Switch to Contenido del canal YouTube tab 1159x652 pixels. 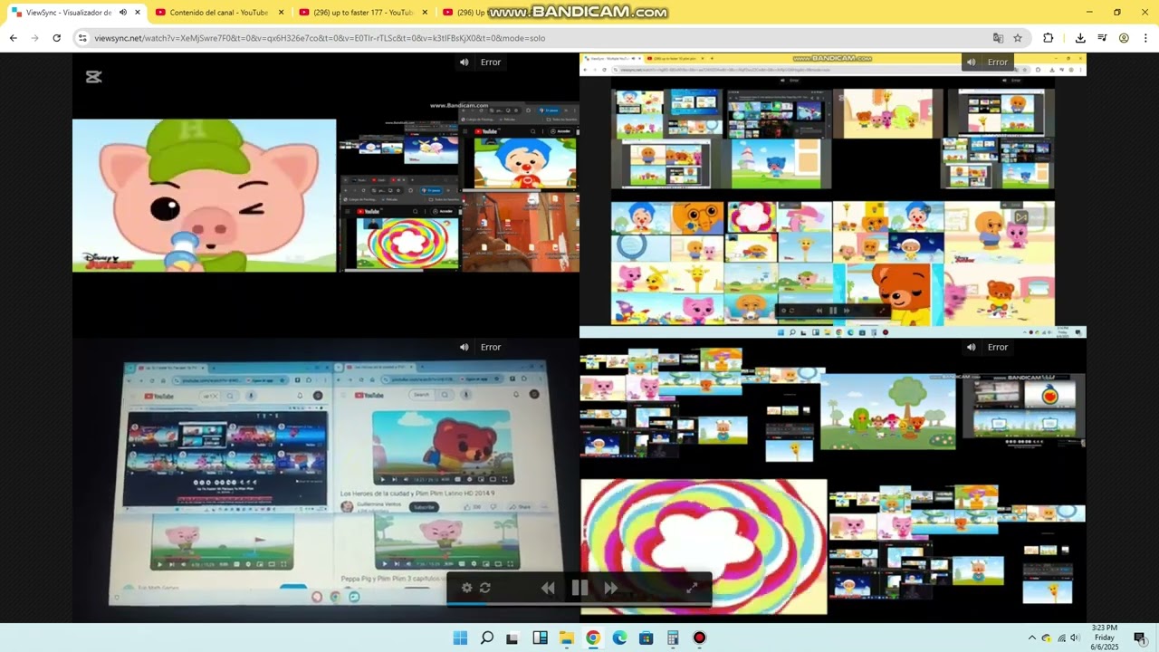218,13
